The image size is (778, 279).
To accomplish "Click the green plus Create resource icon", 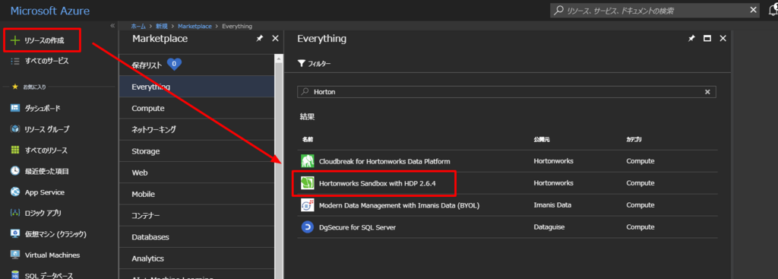I will pos(15,41).
